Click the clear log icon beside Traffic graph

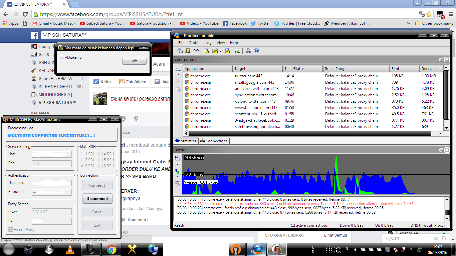pyautogui.click(x=178, y=183)
